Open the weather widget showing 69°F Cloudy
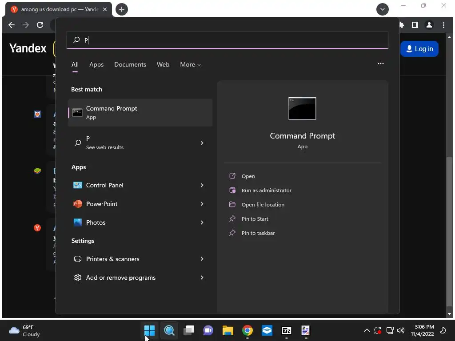Viewport: 455px width, 341px height. click(24, 330)
